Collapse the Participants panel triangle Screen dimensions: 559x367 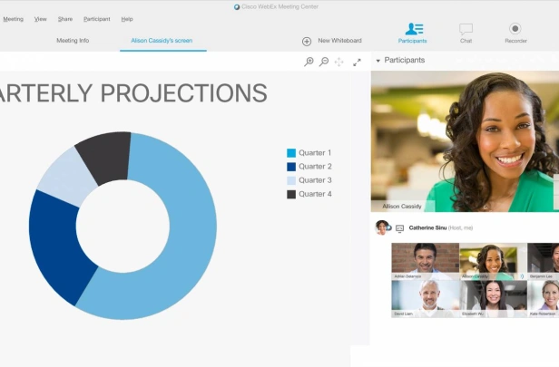click(x=378, y=61)
